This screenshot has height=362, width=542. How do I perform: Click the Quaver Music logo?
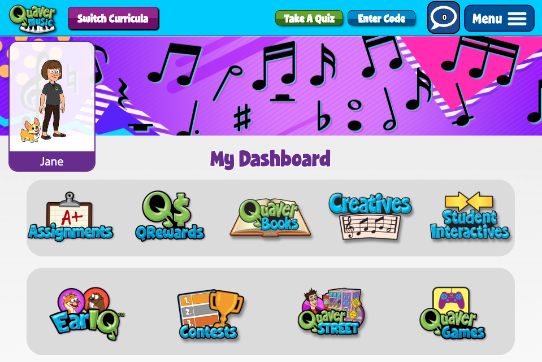(32, 18)
